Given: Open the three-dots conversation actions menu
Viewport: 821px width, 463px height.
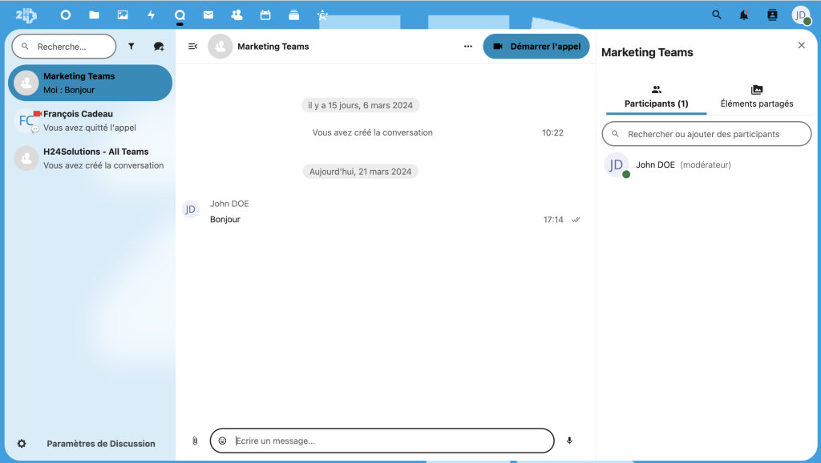Looking at the screenshot, I should pos(468,47).
